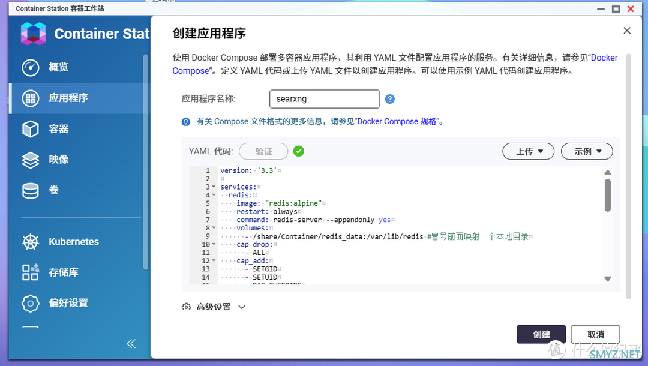Click the YAML editor scroll-down arrow
This screenshot has height=366, width=648.
click(607, 279)
